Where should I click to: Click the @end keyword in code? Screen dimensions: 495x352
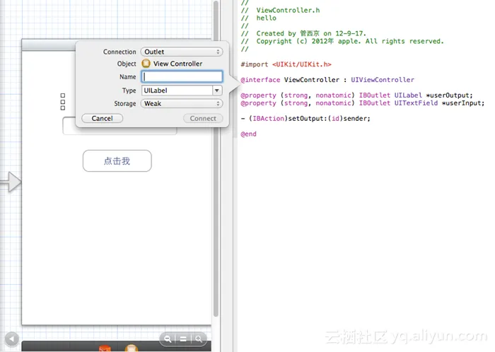248,134
